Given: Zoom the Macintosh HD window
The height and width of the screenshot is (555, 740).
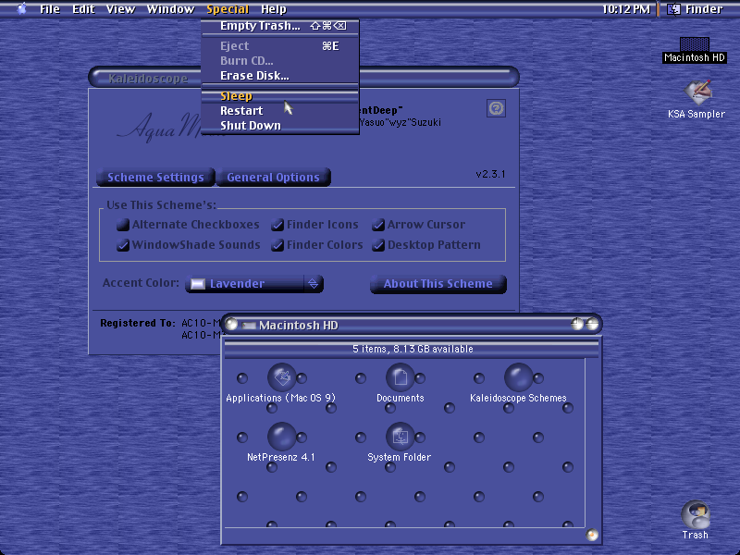Looking at the screenshot, I should (577, 324).
